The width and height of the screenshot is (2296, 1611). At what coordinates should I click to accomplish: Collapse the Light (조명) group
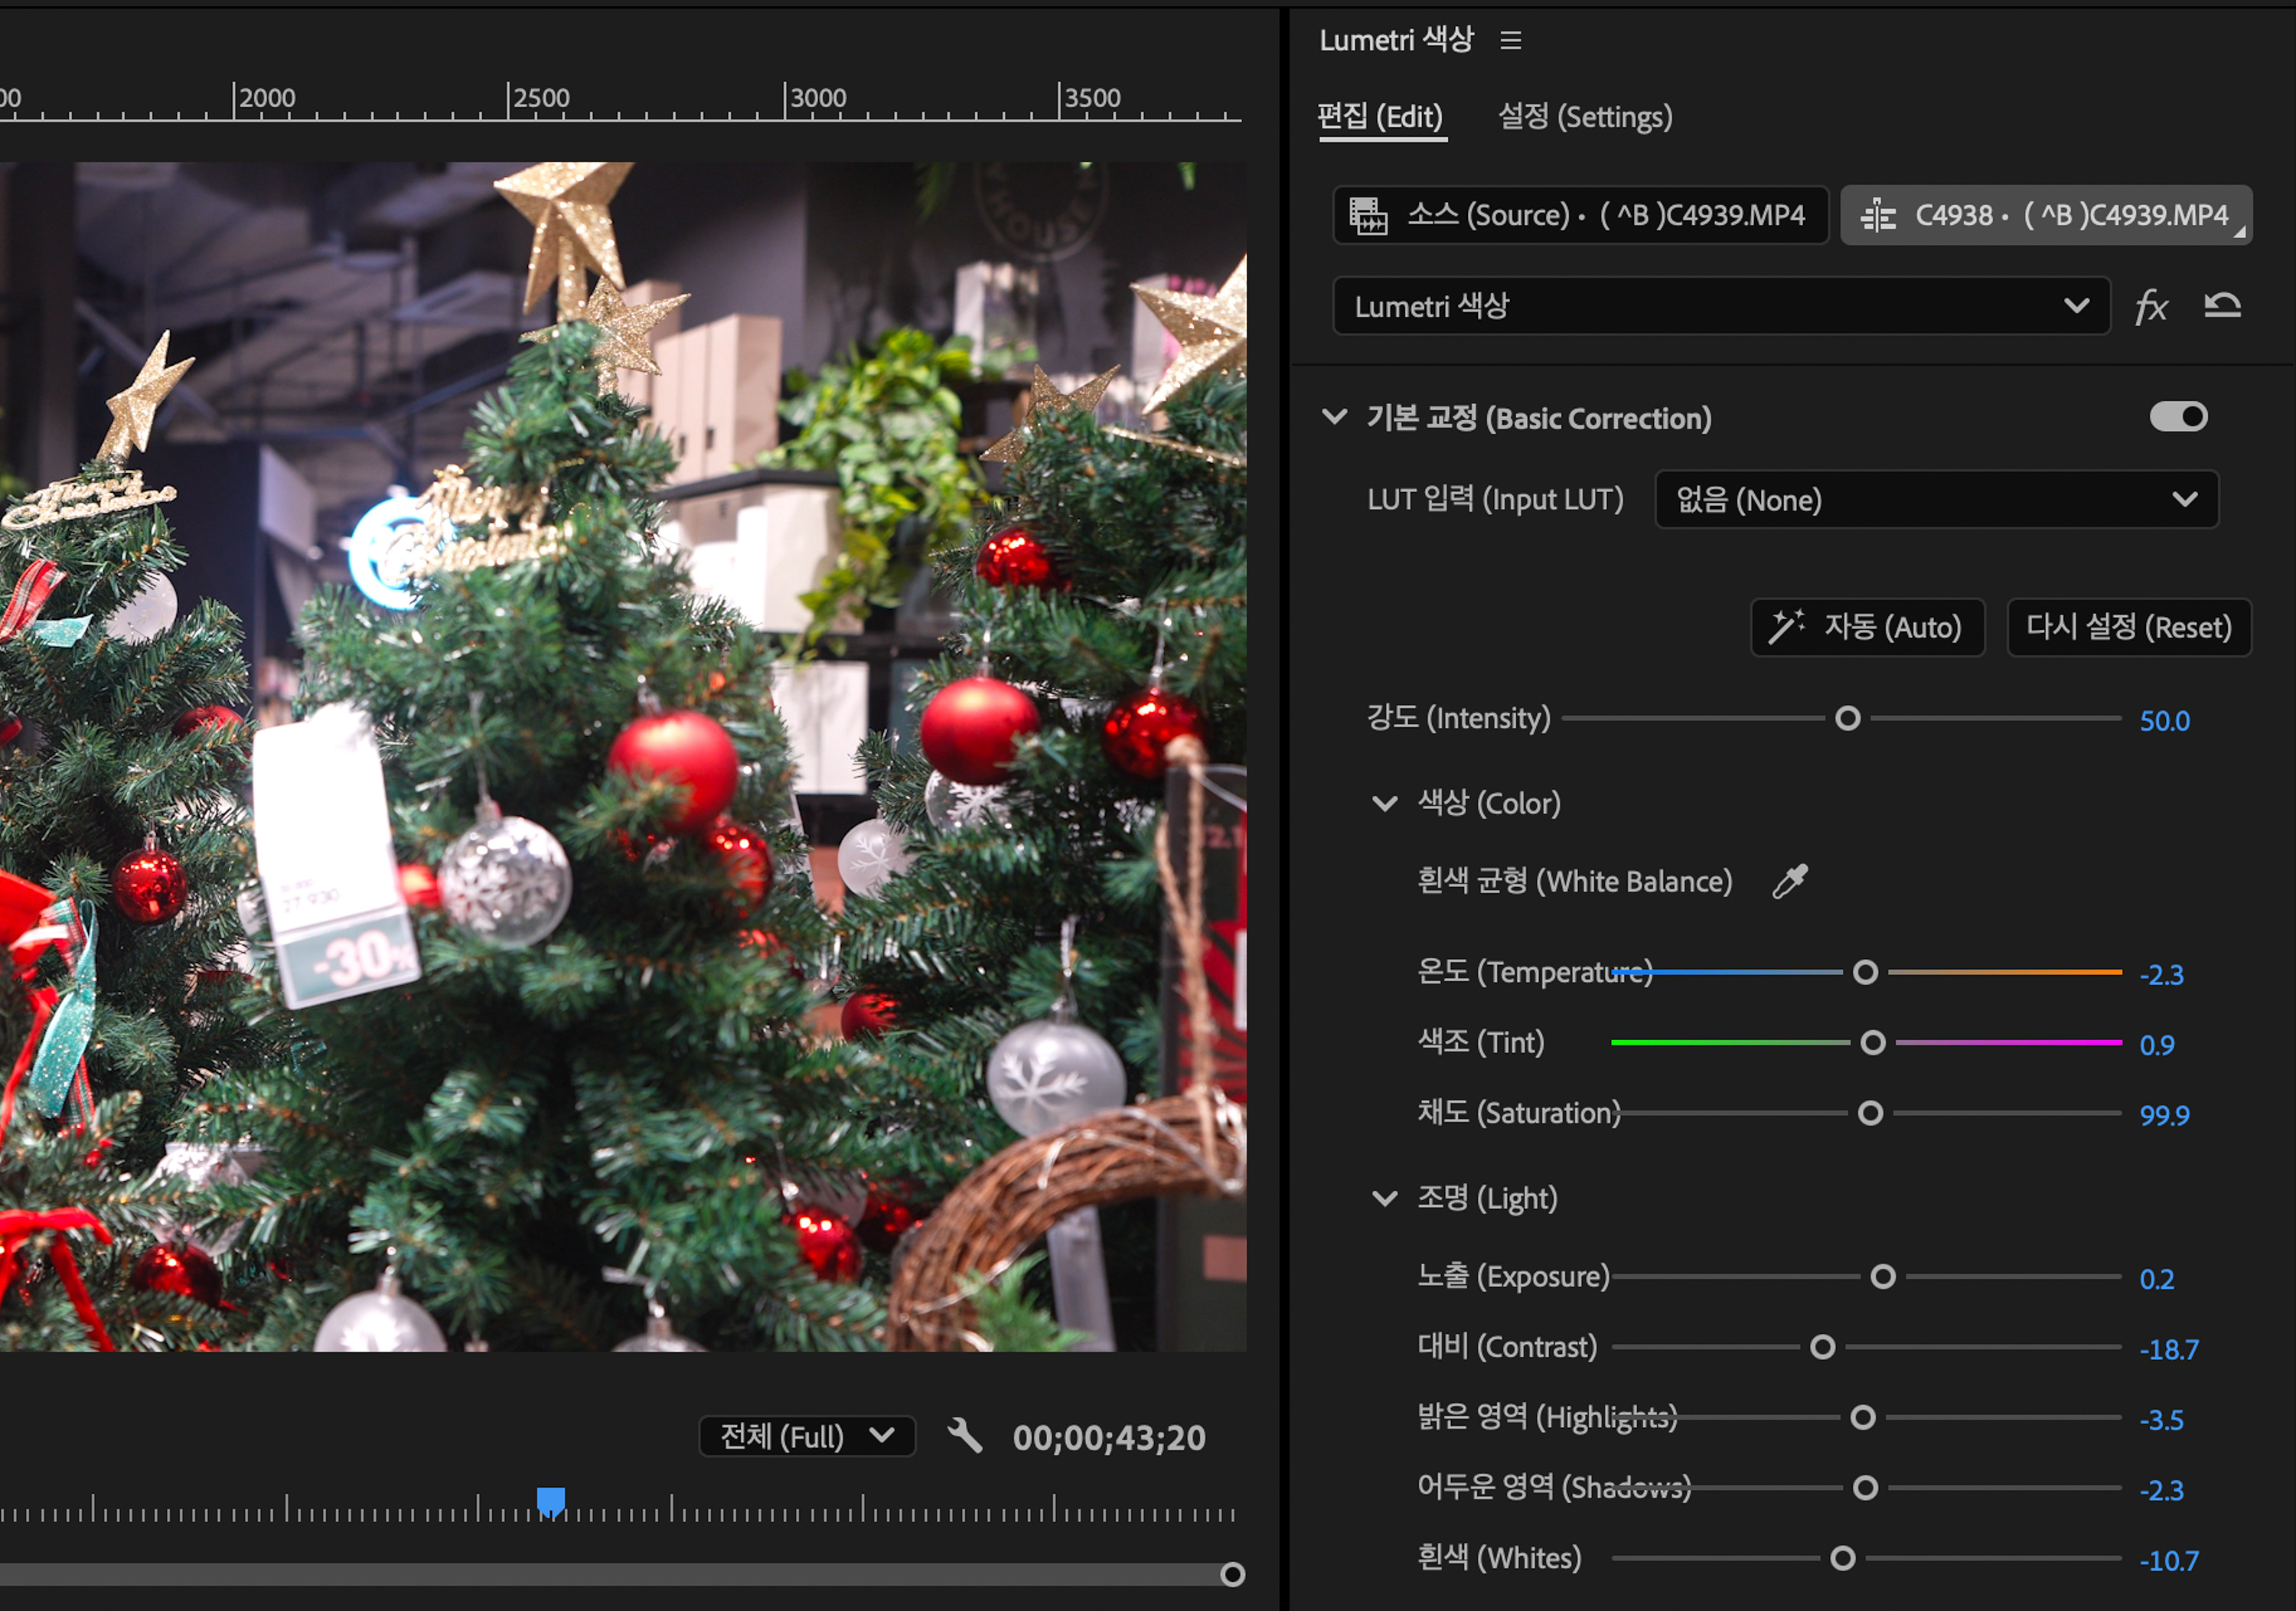point(1385,1198)
